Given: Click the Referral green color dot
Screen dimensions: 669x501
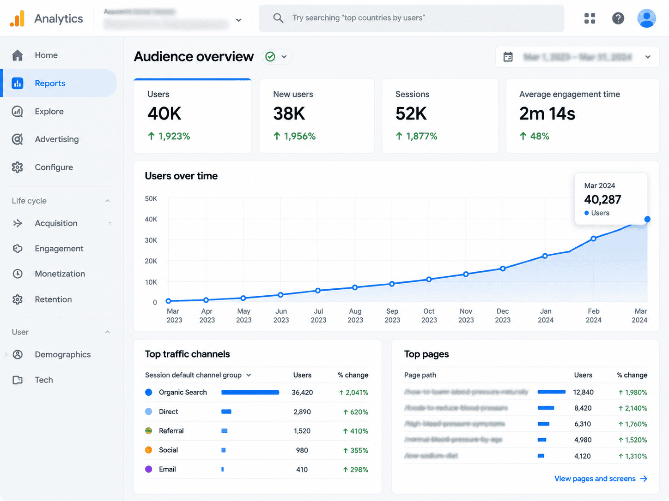Looking at the screenshot, I should (149, 431).
